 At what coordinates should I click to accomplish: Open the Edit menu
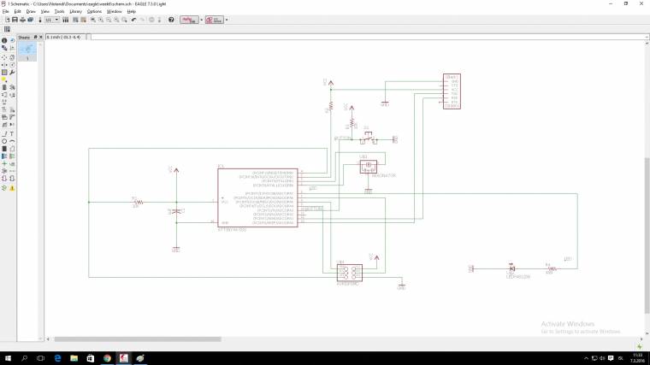click(17, 12)
